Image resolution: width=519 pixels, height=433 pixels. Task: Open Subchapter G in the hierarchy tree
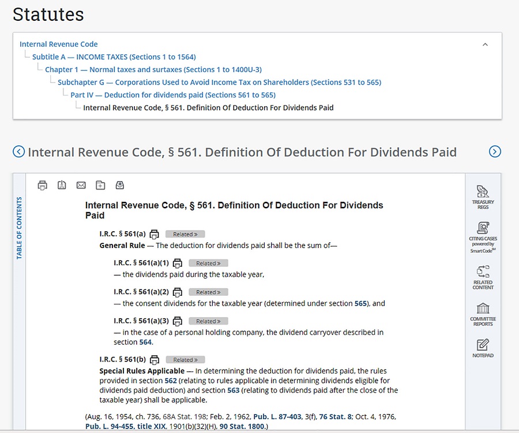219,82
